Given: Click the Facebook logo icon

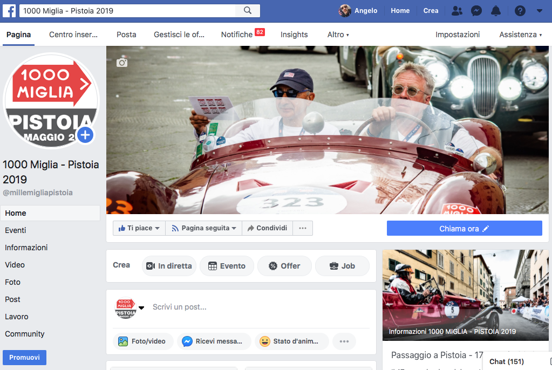Looking at the screenshot, I should coord(9,11).
